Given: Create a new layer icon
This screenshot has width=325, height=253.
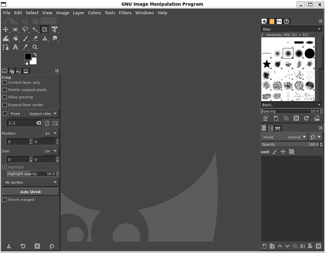Looking at the screenshot, I should click(264, 246).
